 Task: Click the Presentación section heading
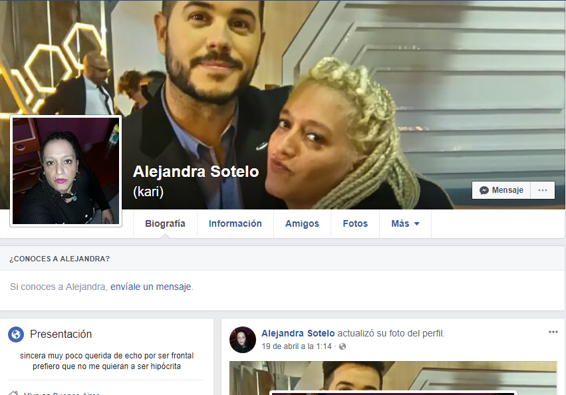tap(61, 334)
